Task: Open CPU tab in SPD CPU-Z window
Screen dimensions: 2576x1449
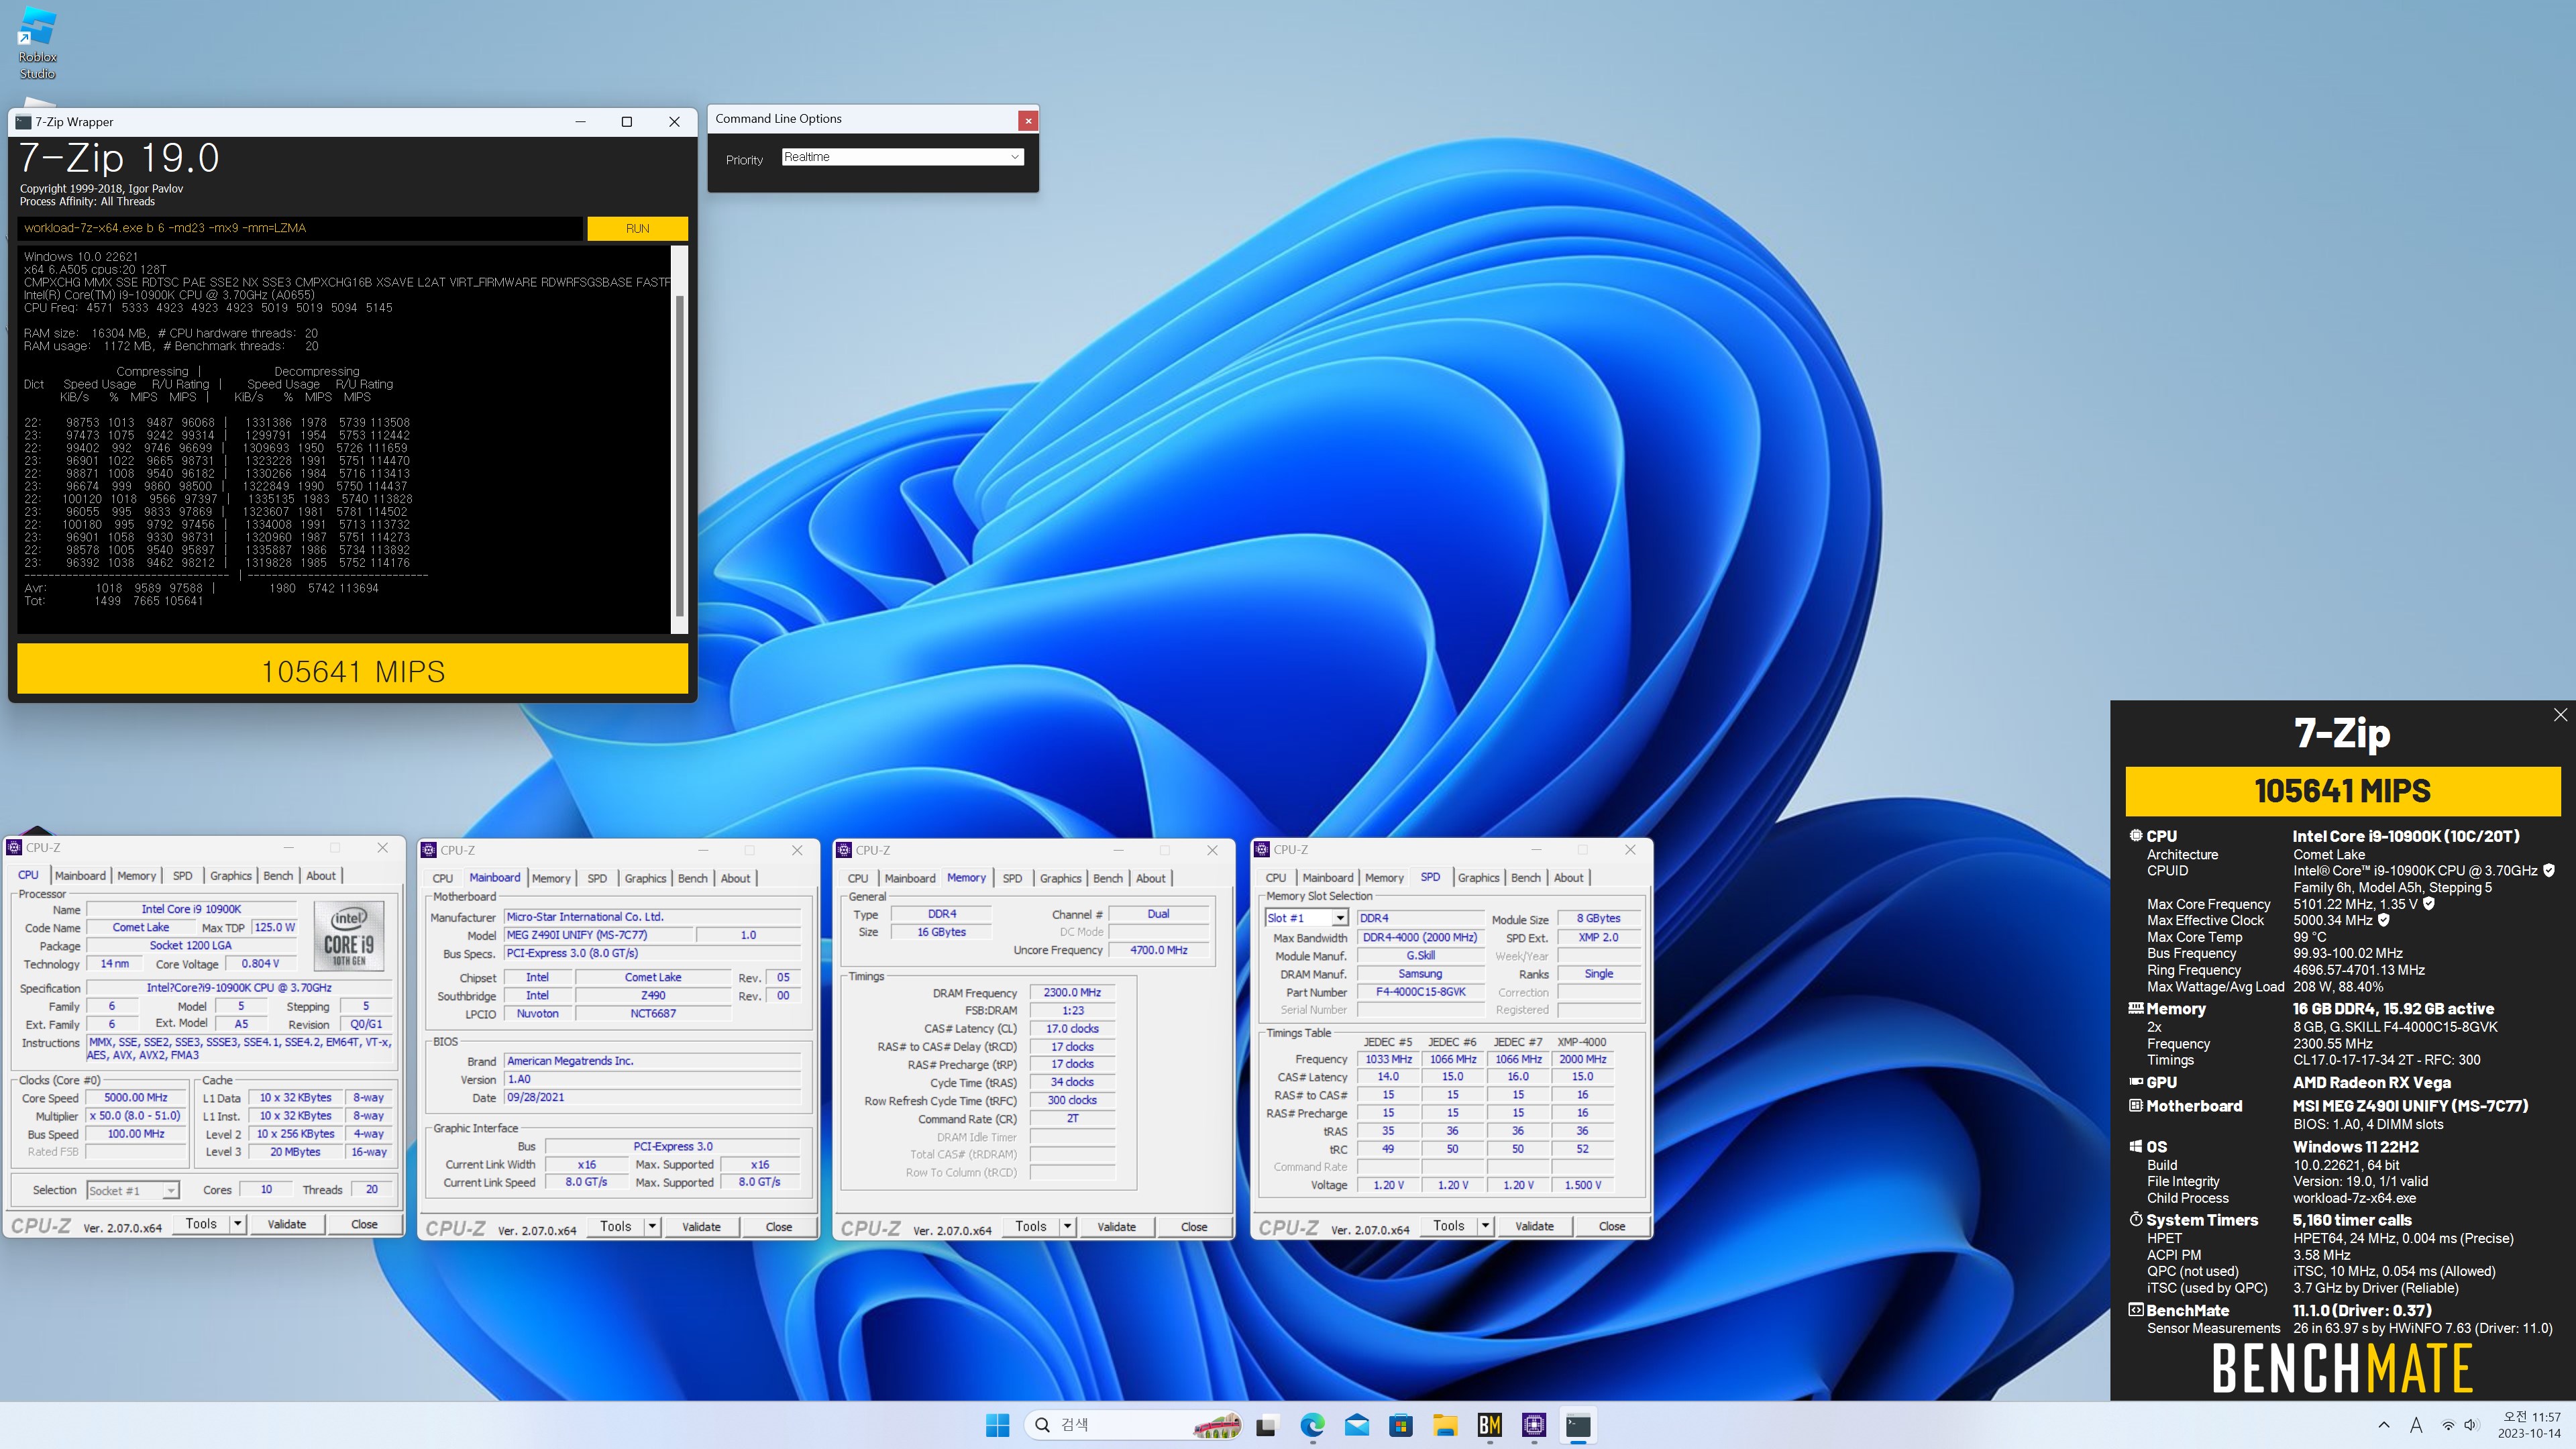Action: 1276,877
